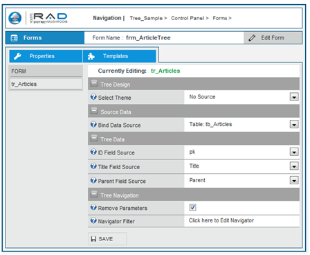The image size is (310, 255).
Task: Click the Edit Form button
Action: click(273, 38)
